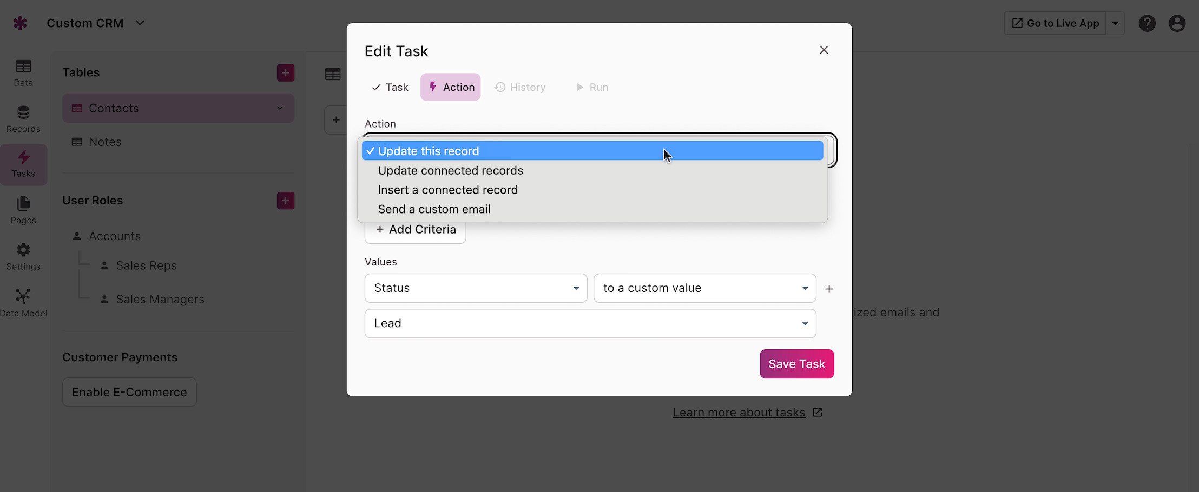Open Settings gear in left sidebar
The width and height of the screenshot is (1199, 492).
[x=23, y=250]
